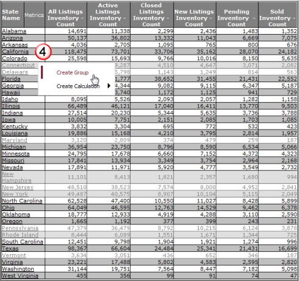Click the Rhode Island state link
The width and height of the screenshot is (300, 281).
[20, 235]
